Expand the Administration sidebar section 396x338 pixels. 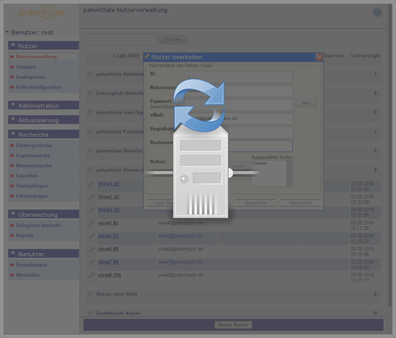[13, 104]
